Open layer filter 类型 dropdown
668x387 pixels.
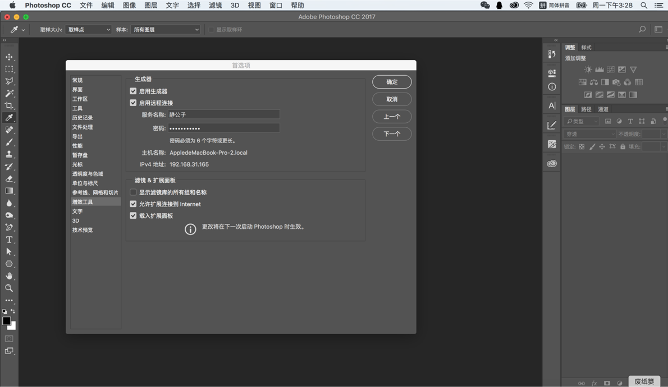tap(582, 121)
